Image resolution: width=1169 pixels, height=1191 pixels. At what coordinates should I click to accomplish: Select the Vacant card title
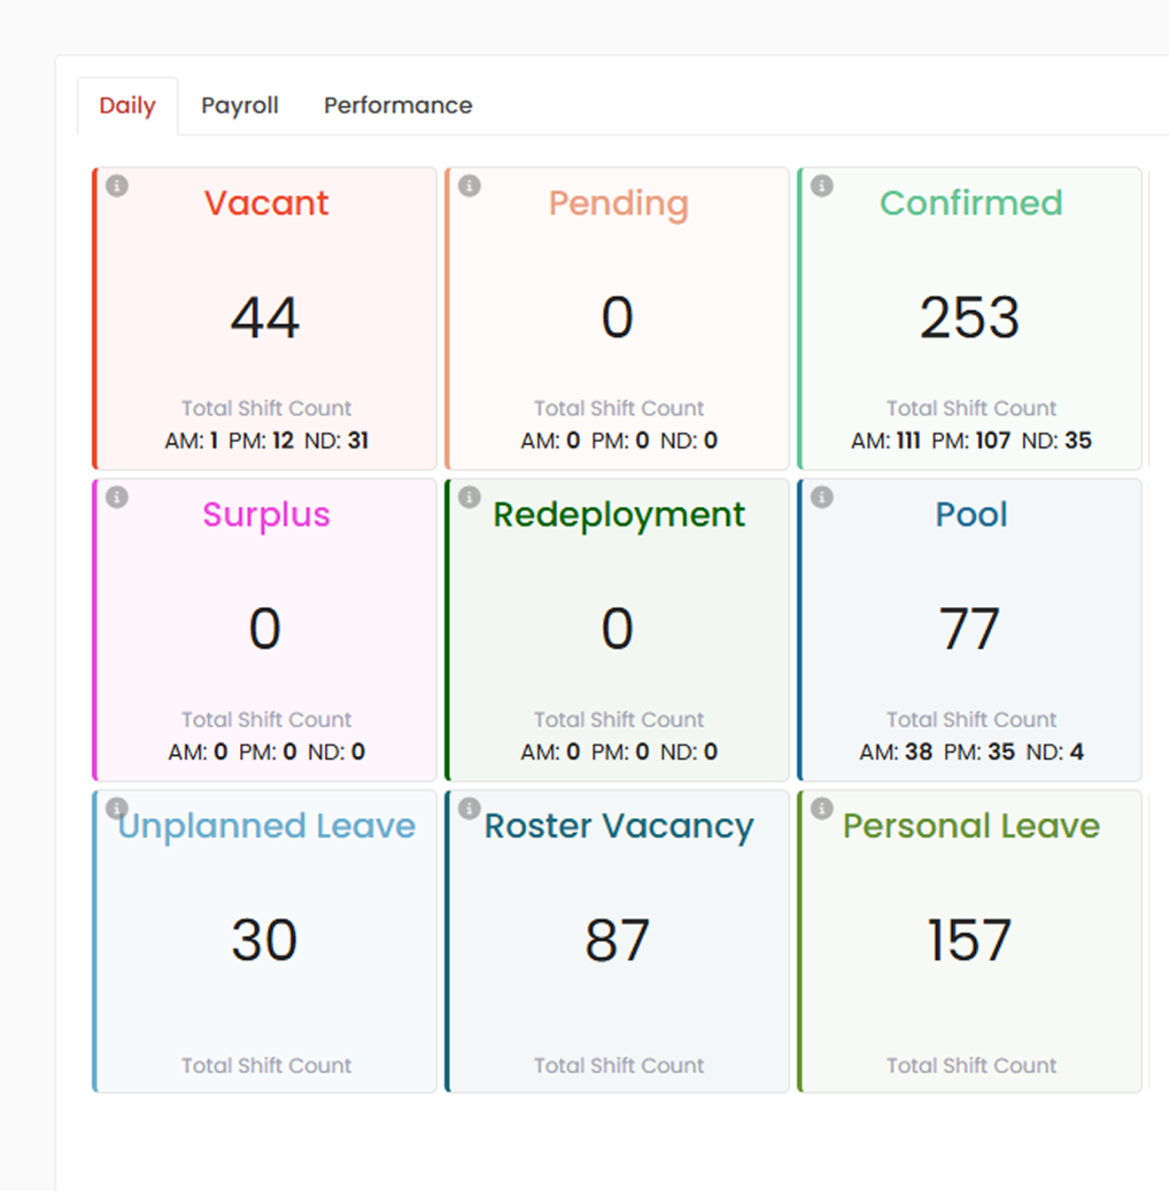click(x=267, y=203)
